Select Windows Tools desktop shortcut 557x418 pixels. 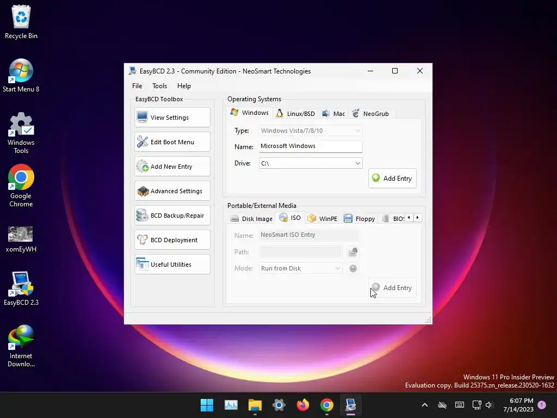tap(21, 133)
